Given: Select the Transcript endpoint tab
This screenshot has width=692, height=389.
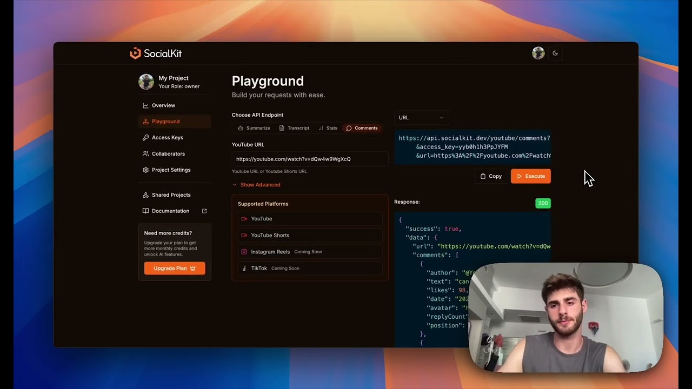Looking at the screenshot, I should [294, 128].
